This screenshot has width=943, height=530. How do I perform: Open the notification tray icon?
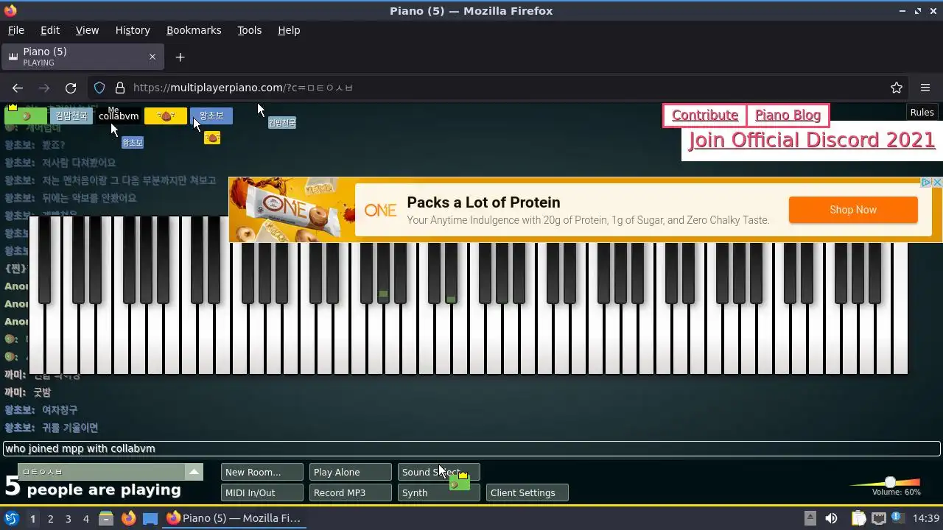898,518
